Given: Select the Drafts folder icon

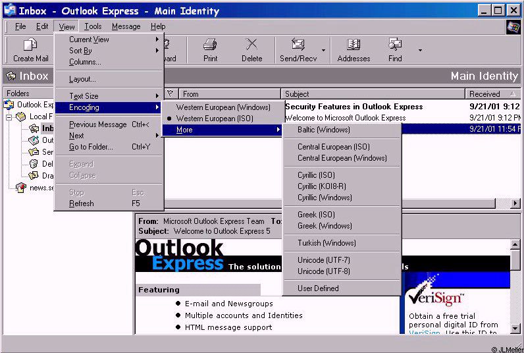Looking at the screenshot, I should click(34, 175).
